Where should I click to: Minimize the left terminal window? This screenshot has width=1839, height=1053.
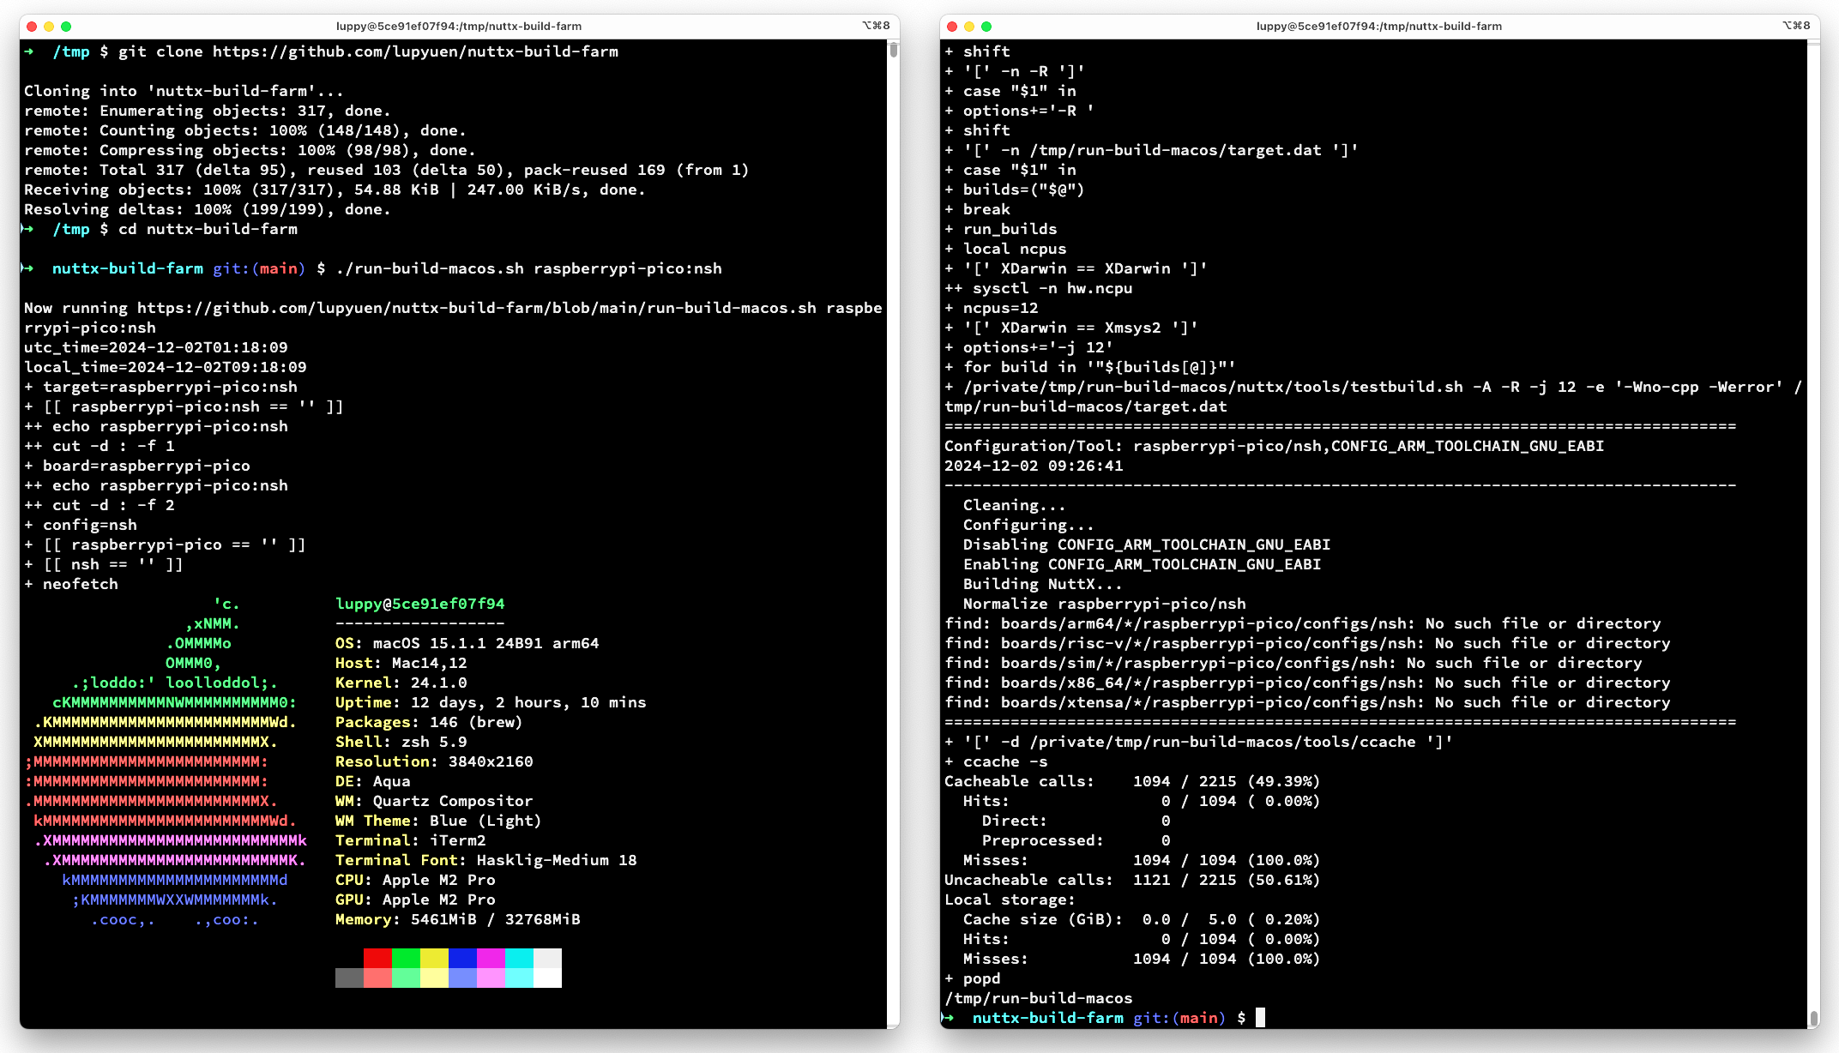[49, 27]
